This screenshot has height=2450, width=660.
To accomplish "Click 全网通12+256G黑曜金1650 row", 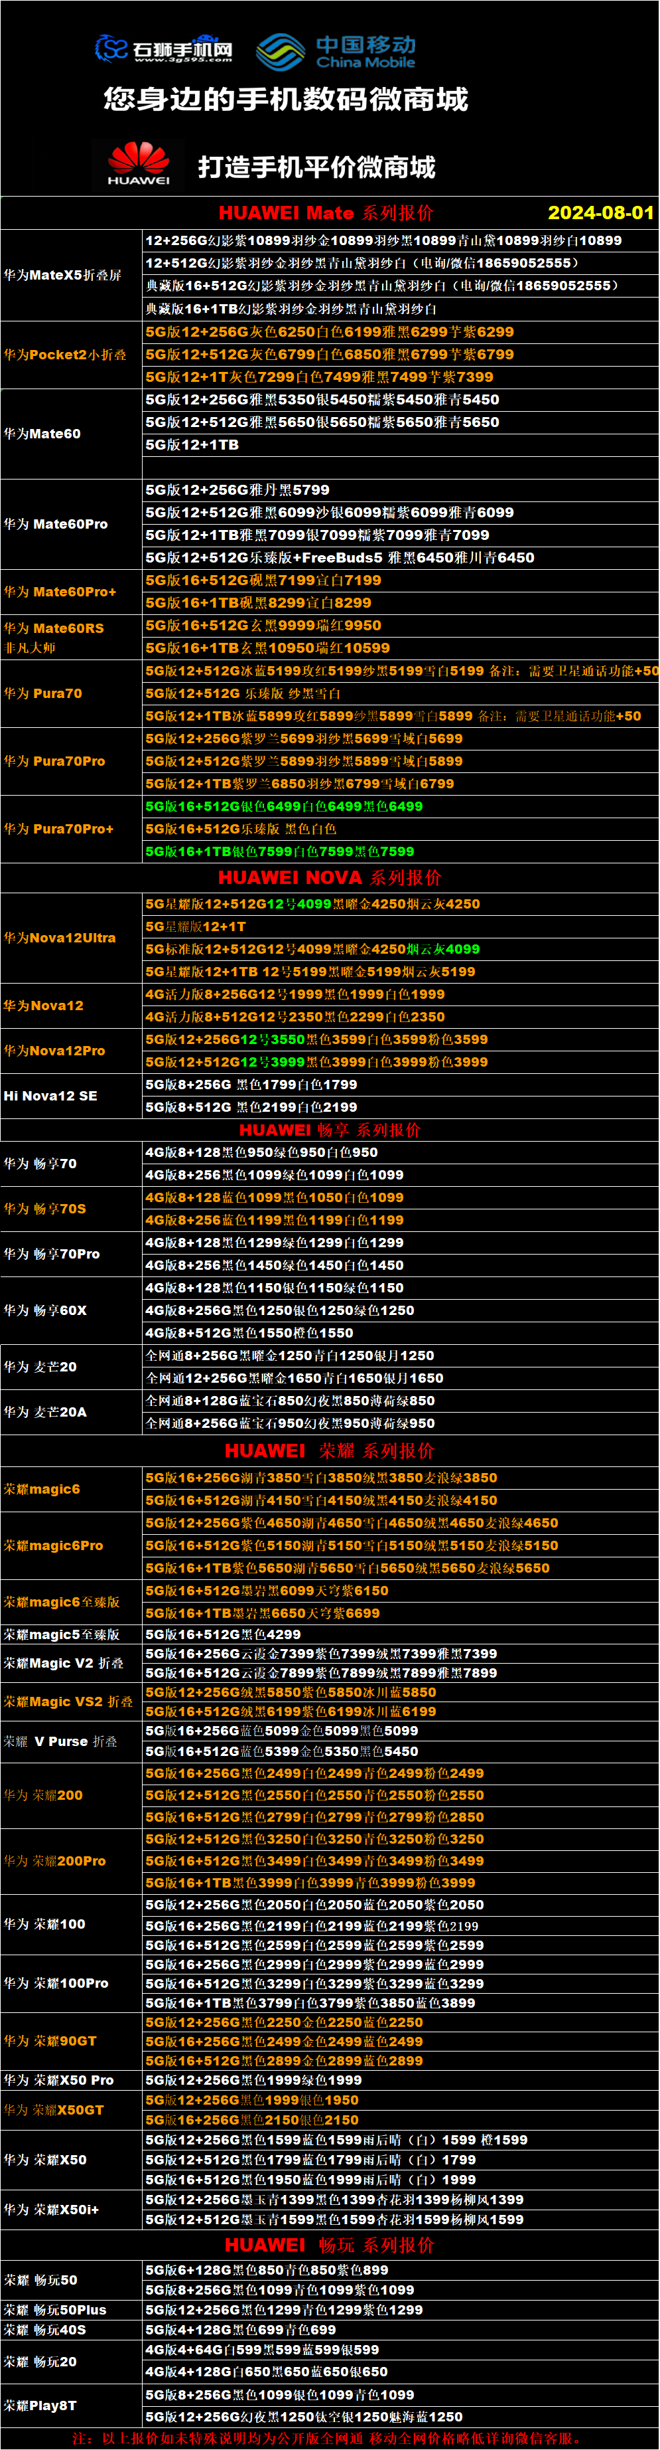I will [x=400, y=1378].
